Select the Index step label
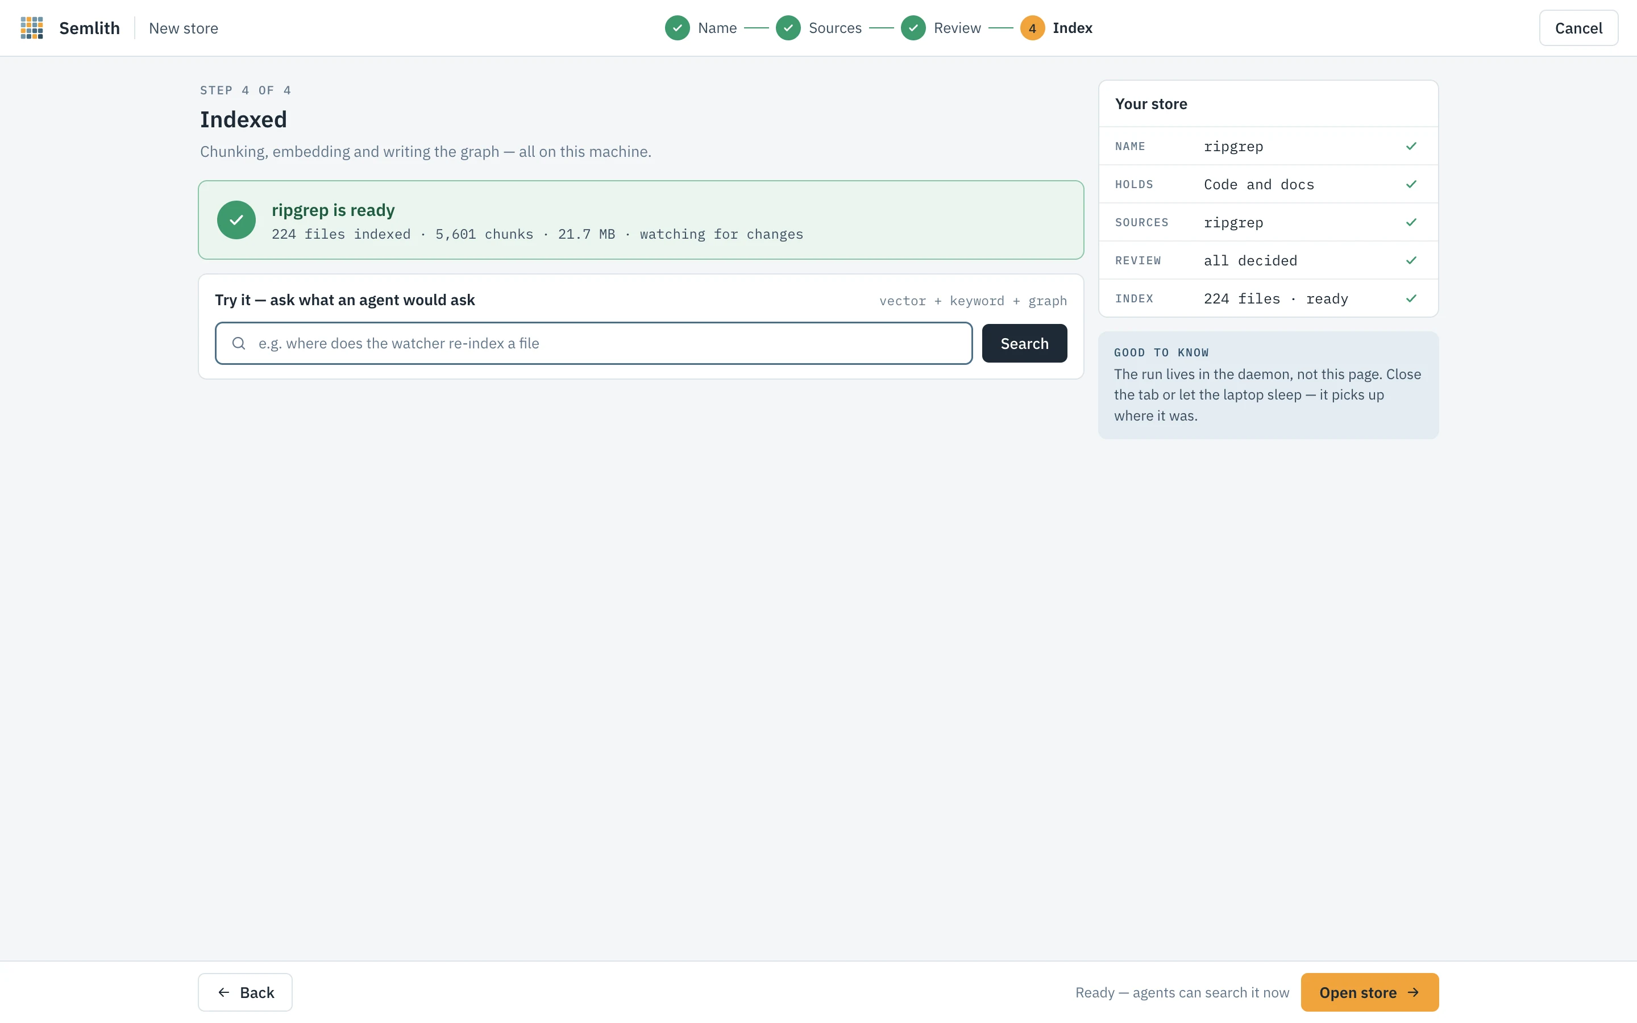The image size is (1637, 1023). (1072, 28)
